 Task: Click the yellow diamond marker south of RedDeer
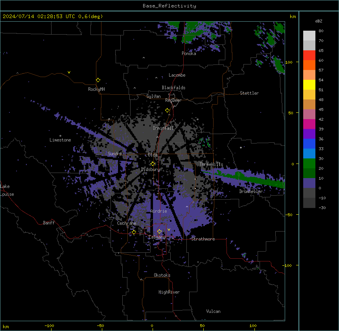(x=167, y=110)
